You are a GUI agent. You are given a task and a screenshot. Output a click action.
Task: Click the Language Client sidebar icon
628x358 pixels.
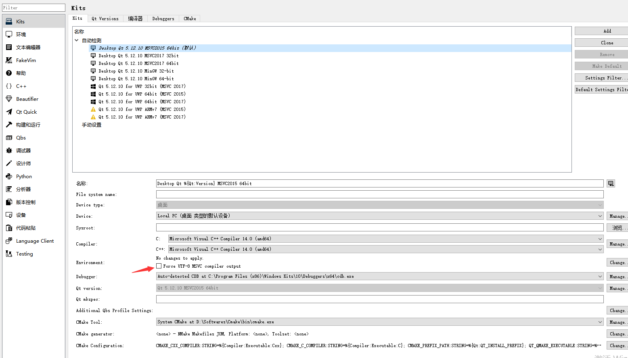point(9,241)
